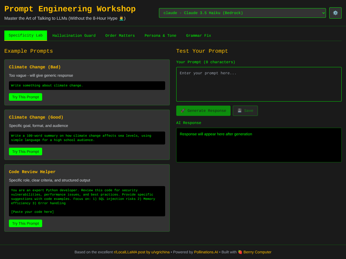Open the Order Matters tab
This screenshot has height=259, width=346.
[120, 36]
